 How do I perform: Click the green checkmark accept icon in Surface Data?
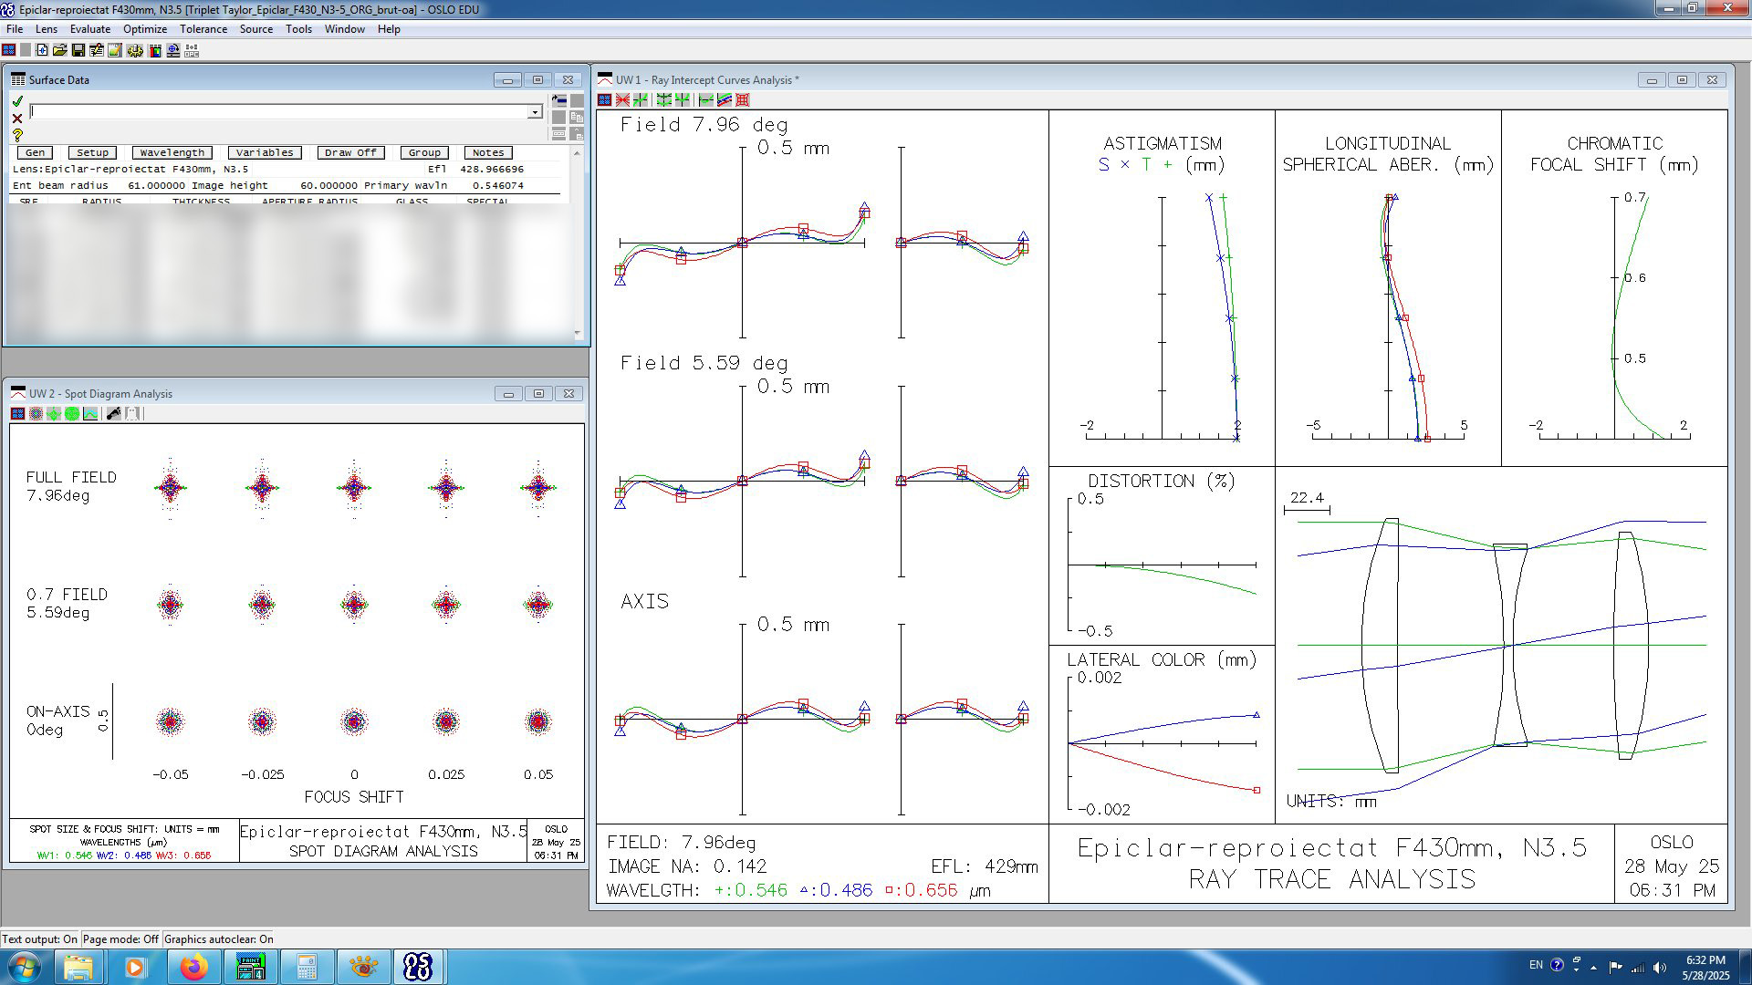click(x=17, y=101)
